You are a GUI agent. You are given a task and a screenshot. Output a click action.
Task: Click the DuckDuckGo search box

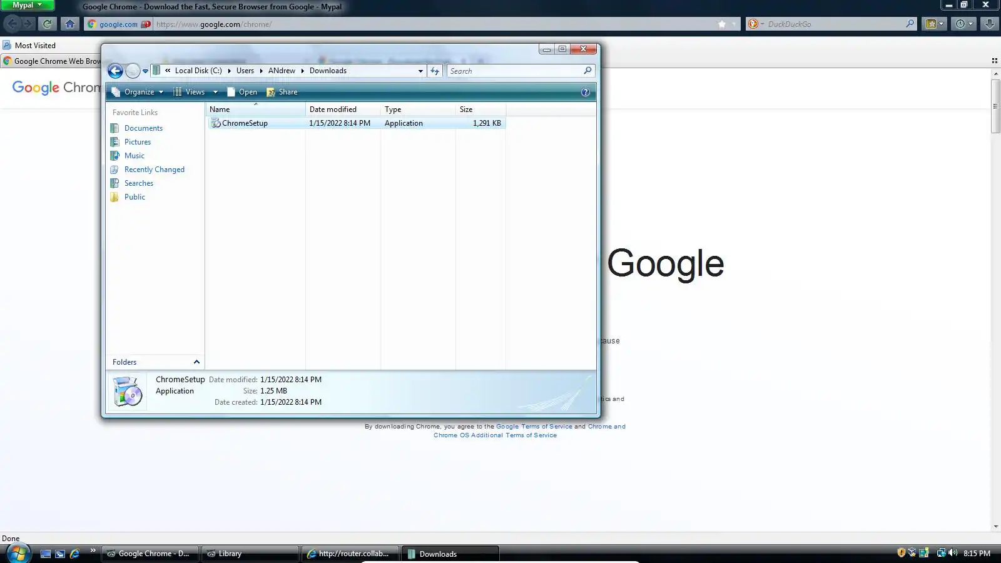835,24
